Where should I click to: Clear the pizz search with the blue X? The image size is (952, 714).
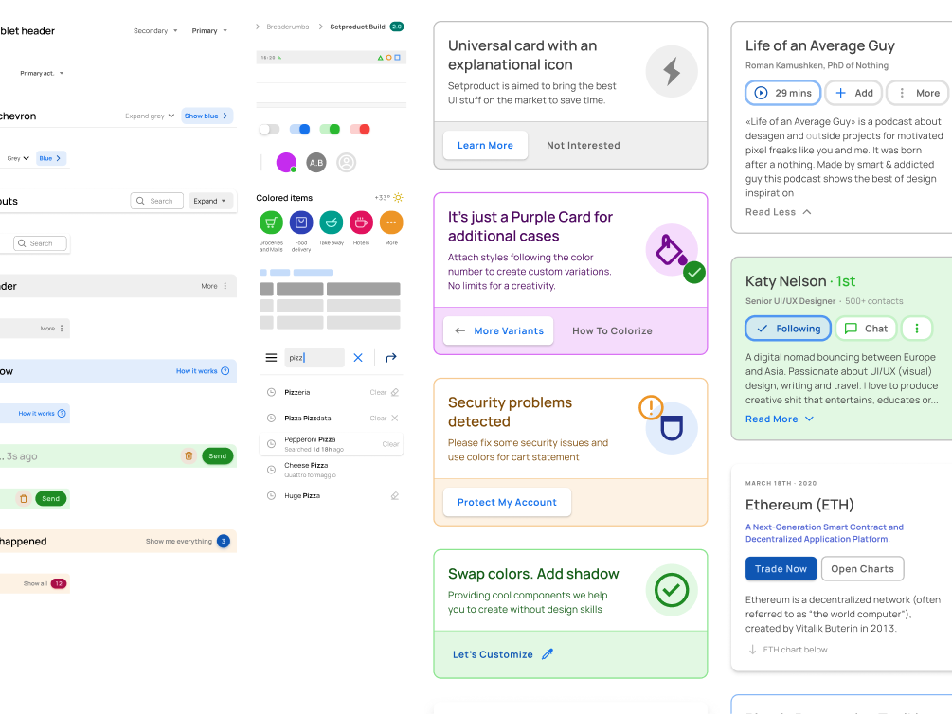point(358,358)
